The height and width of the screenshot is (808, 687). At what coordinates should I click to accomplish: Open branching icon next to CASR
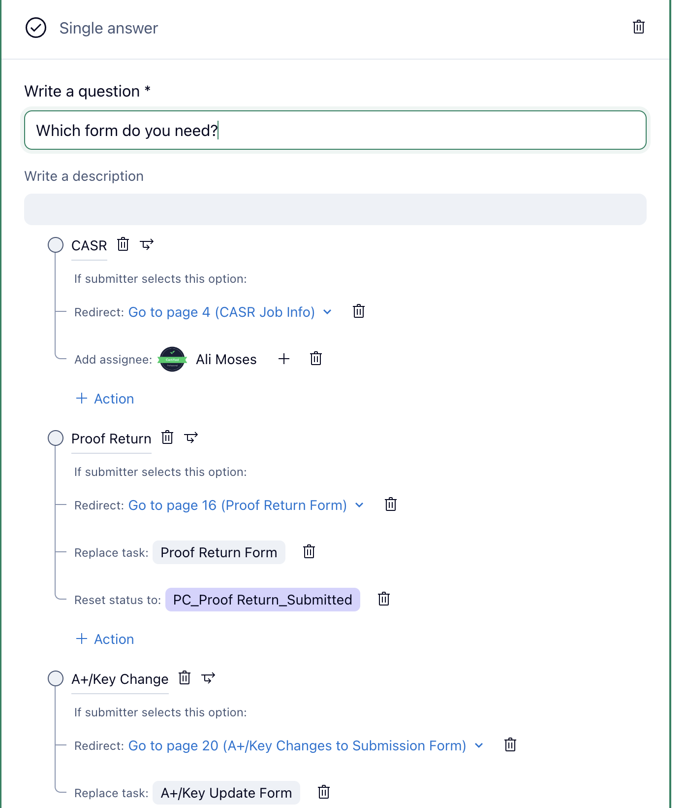(x=147, y=244)
